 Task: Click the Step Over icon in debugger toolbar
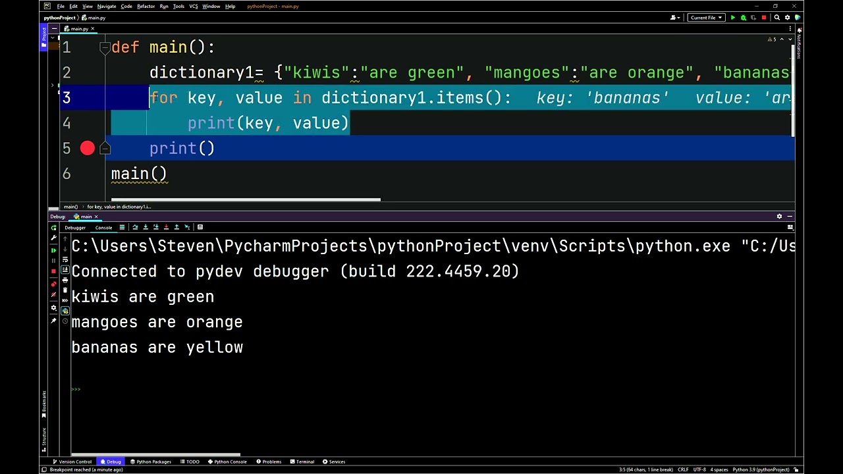tap(135, 227)
